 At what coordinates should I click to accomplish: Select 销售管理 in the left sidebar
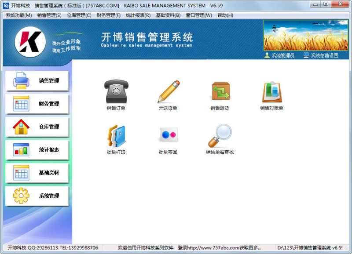pos(37,81)
